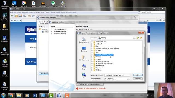
Task: Click NetBeans New Project toolbar icon
Action: [x=16, y=16]
